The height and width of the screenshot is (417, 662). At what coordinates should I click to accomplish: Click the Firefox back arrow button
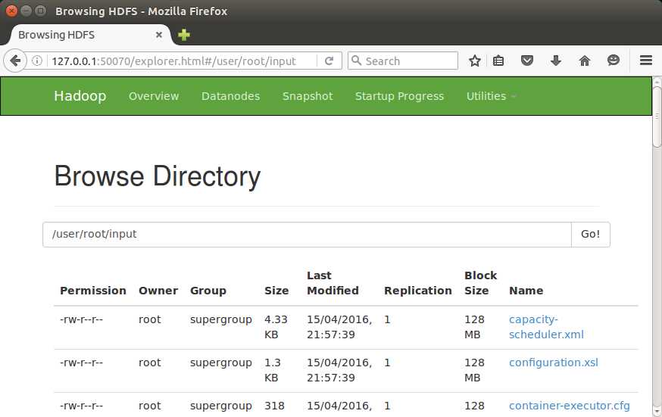15,61
